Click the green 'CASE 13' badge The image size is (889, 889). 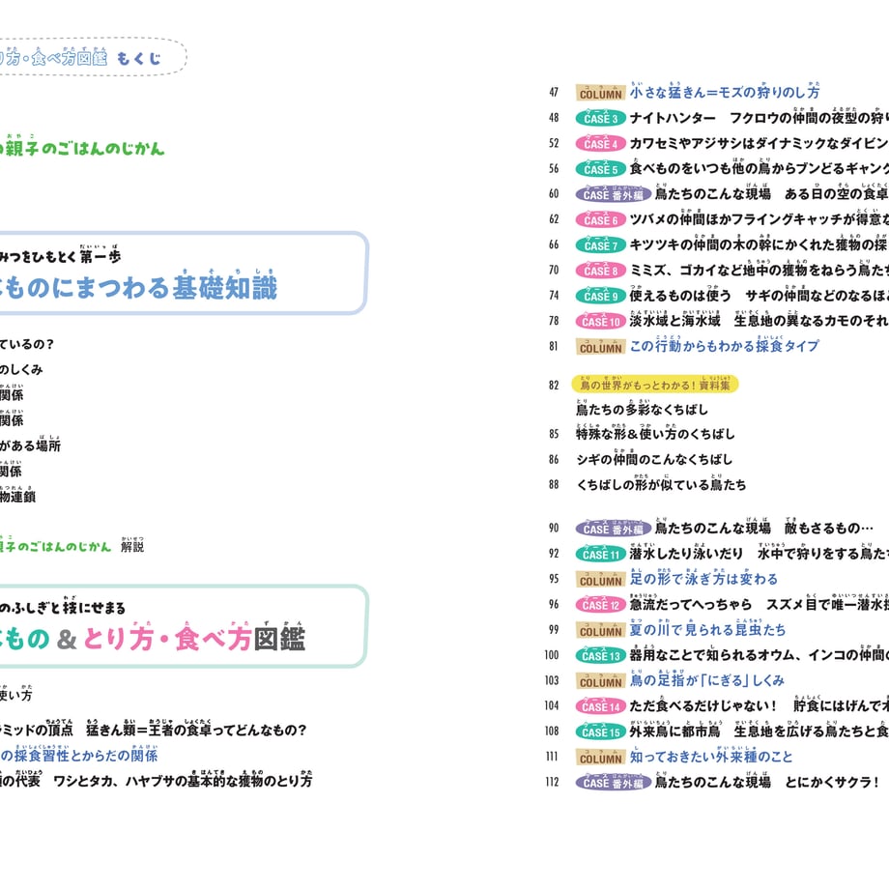click(600, 655)
